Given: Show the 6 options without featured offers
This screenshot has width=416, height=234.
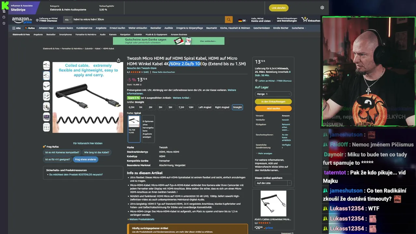Looking at the screenshot, I should 148,129.
